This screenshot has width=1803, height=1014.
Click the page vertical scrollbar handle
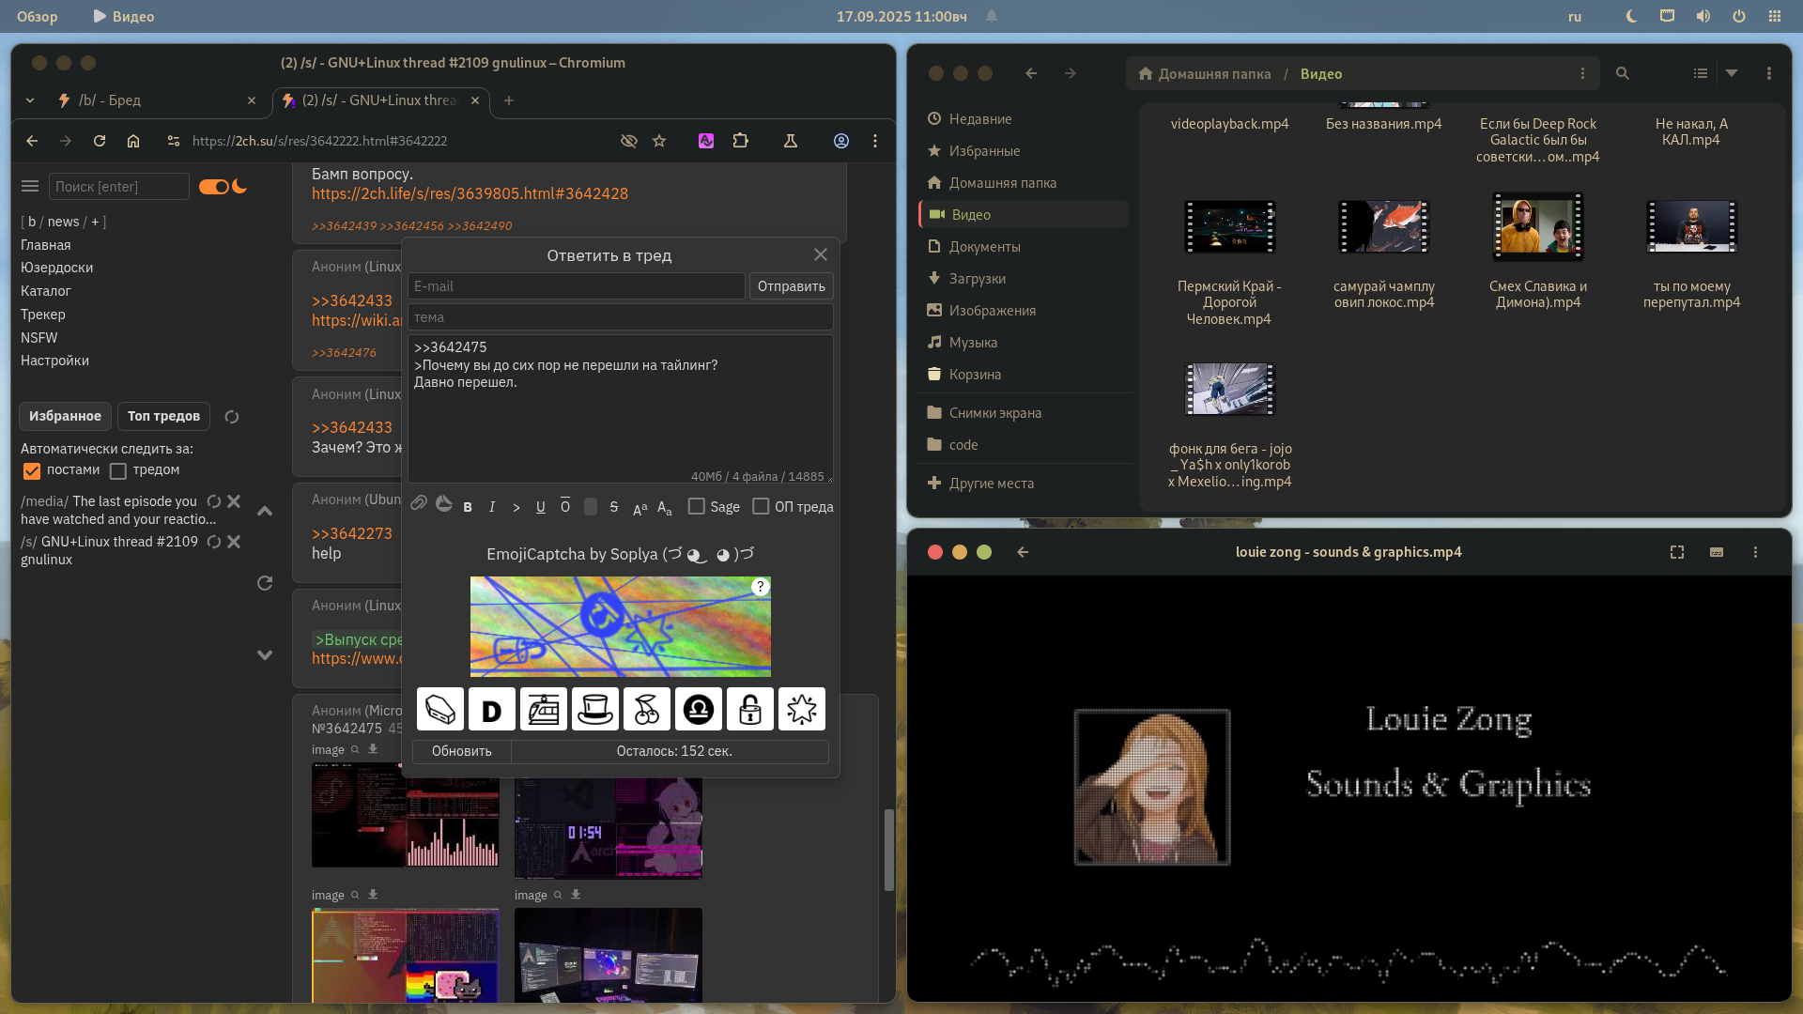pos(888,850)
